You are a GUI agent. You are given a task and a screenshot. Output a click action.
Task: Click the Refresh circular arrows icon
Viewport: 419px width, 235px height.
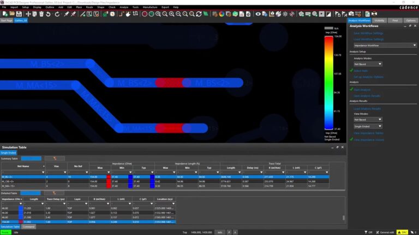pos(199,14)
